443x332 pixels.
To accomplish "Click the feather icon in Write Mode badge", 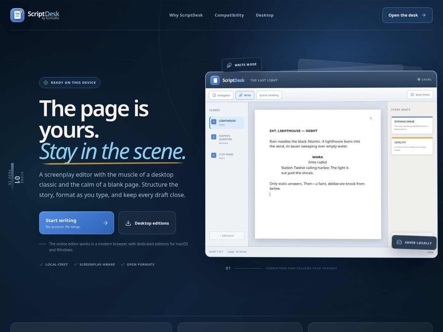I will [229, 65].
